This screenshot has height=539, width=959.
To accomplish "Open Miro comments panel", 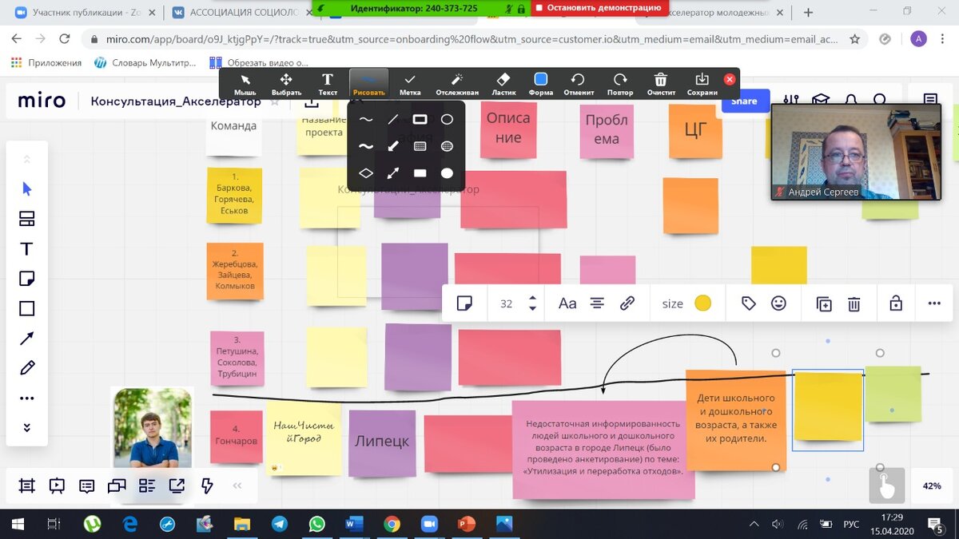I will click(87, 485).
